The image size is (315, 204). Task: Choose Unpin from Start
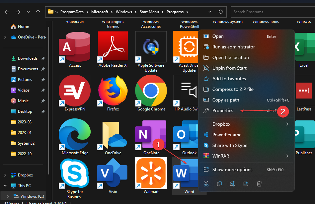click(x=247, y=68)
